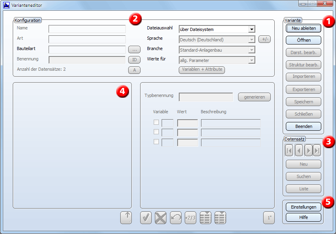
Task: Click the text Anzahl der Datensätze: 2
Action: 41,69
